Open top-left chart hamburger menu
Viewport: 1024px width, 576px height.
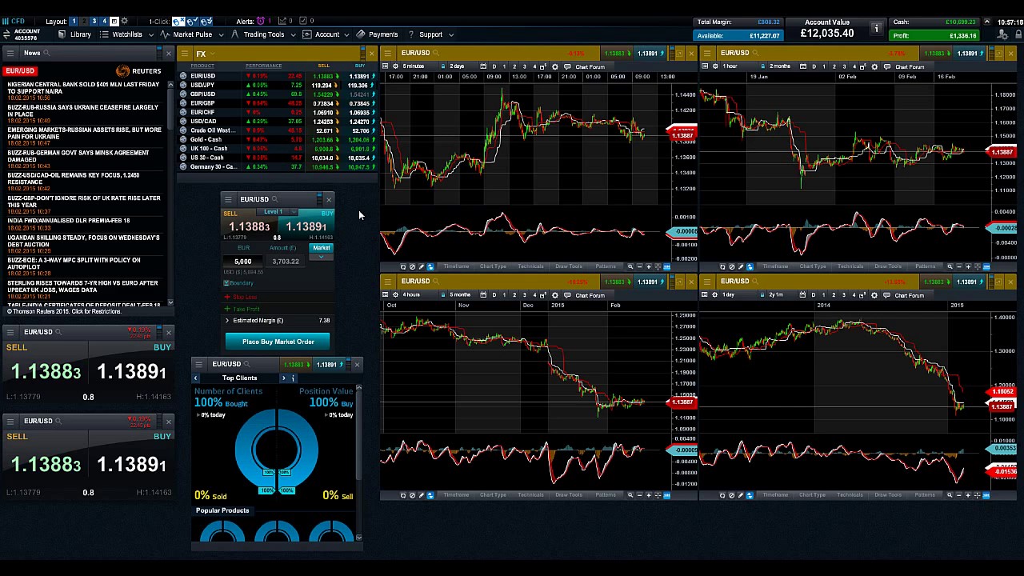387,54
